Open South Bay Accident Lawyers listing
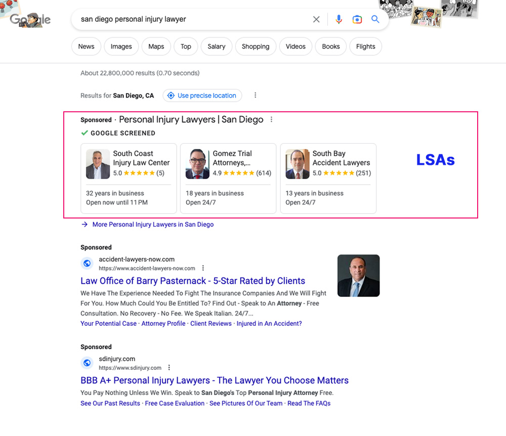Viewport: 506px width, 436px height. click(328, 179)
